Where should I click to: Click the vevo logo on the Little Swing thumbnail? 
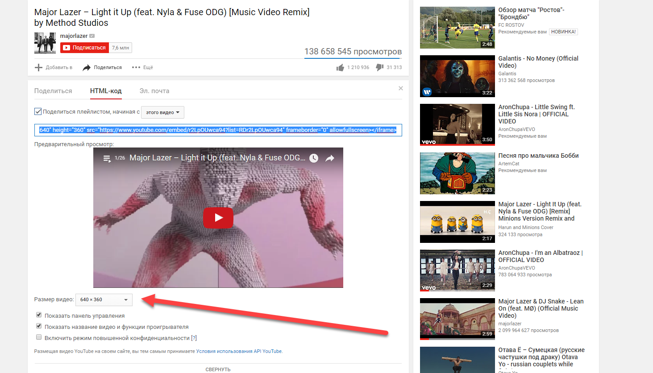(x=428, y=142)
